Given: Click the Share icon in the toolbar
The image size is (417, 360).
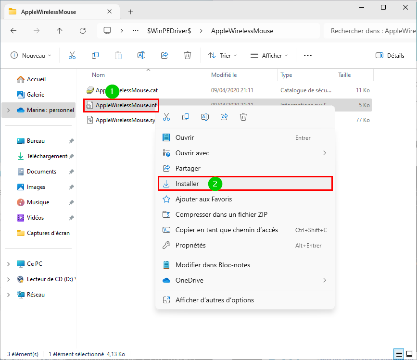Looking at the screenshot, I should coord(164,56).
